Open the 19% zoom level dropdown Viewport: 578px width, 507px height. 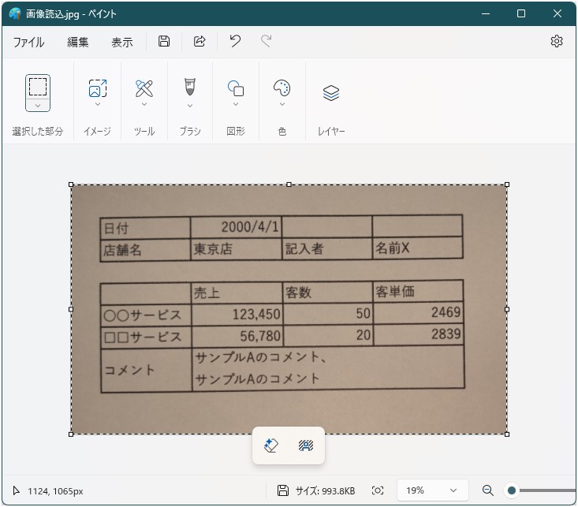(x=432, y=490)
